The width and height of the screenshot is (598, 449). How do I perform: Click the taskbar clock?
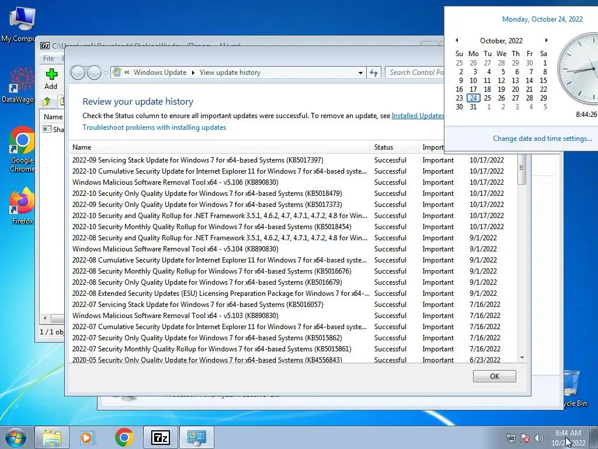click(x=568, y=438)
